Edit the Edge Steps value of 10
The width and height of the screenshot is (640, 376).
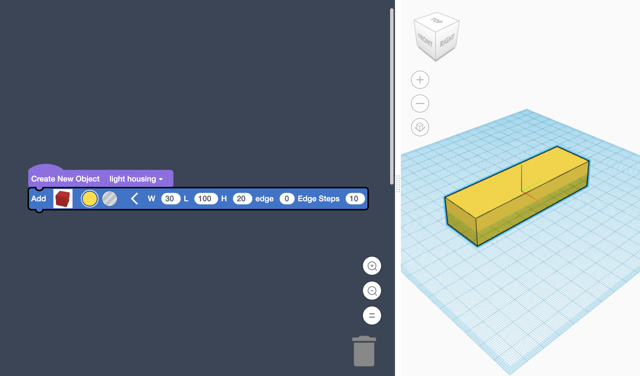click(355, 198)
